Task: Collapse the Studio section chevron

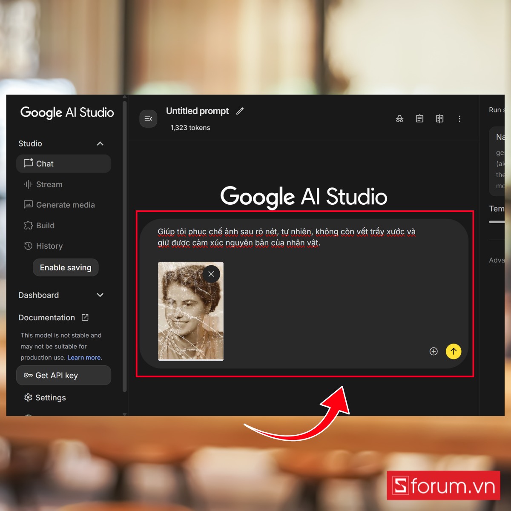Action: click(100, 144)
